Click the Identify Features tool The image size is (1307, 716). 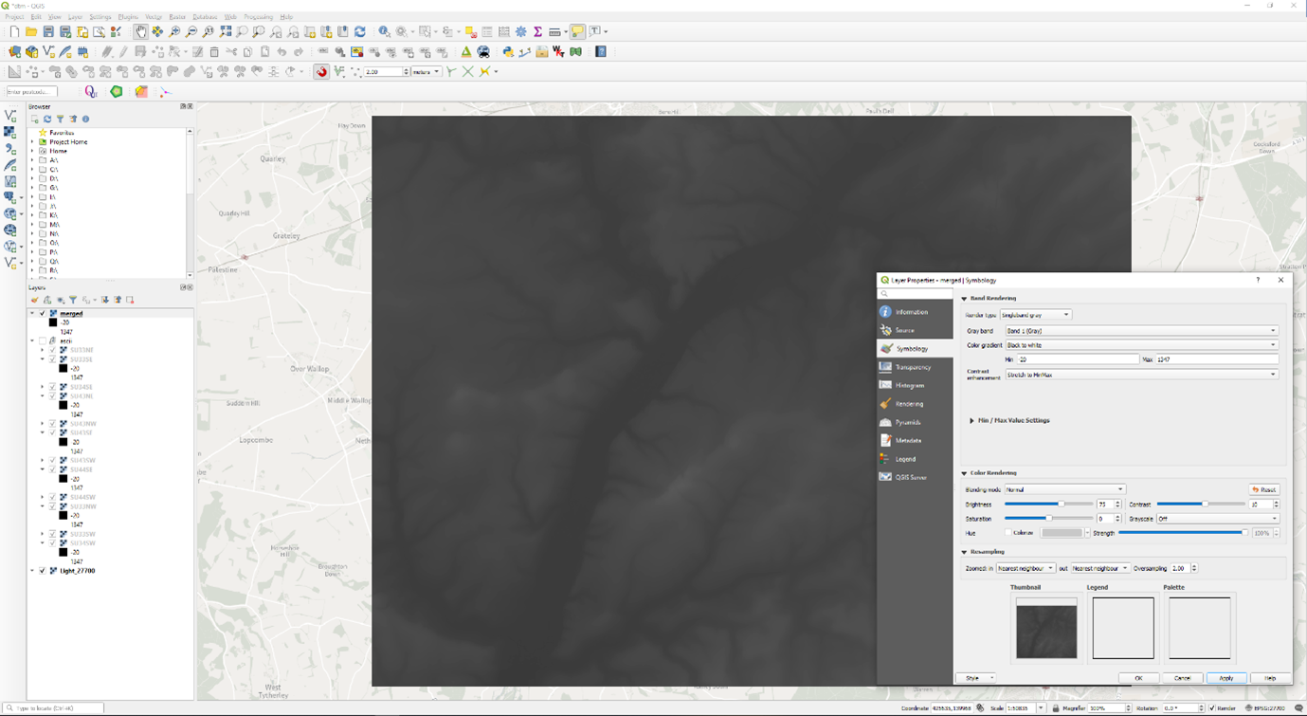click(384, 32)
